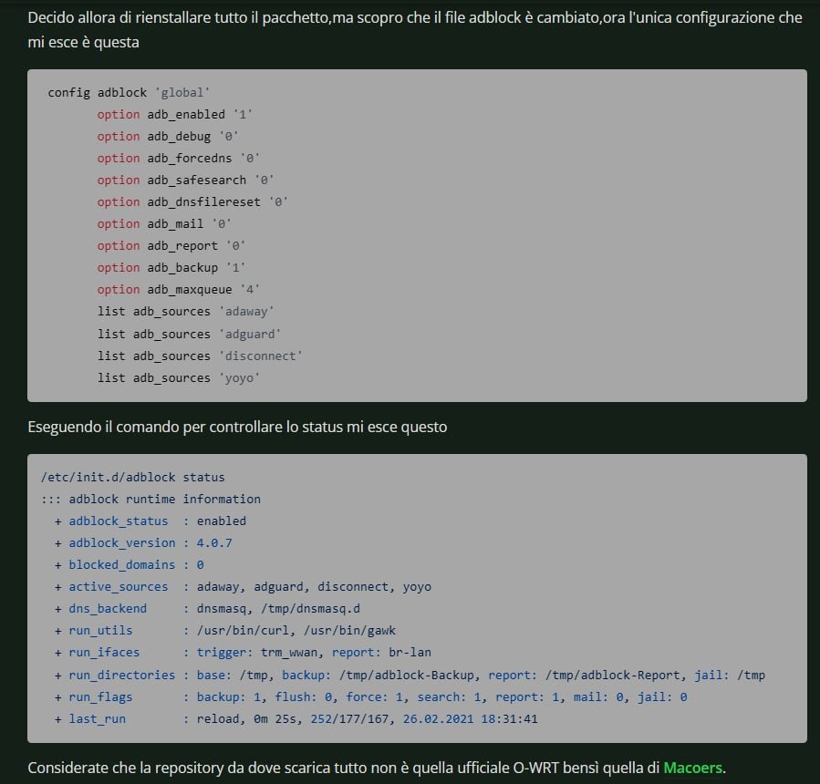Click the 'disconnect' adb_sources list line

(200, 356)
